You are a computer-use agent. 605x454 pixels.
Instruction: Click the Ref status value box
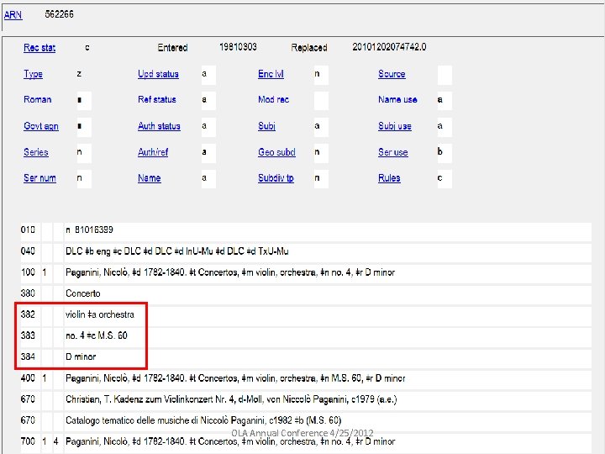[208, 101]
